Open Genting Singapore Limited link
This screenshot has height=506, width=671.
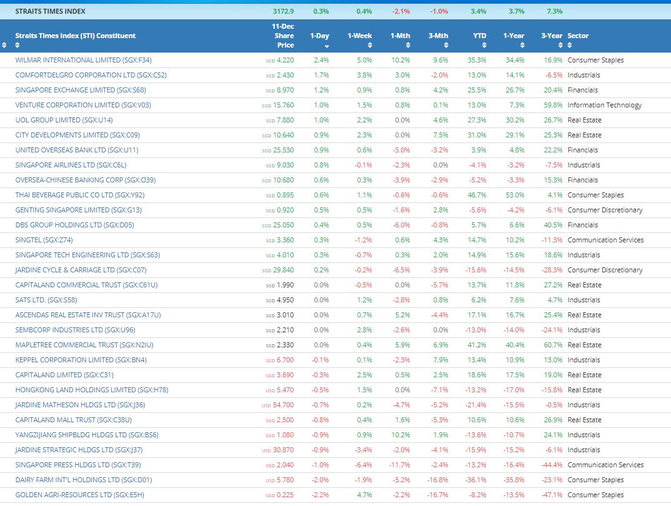[x=78, y=210]
